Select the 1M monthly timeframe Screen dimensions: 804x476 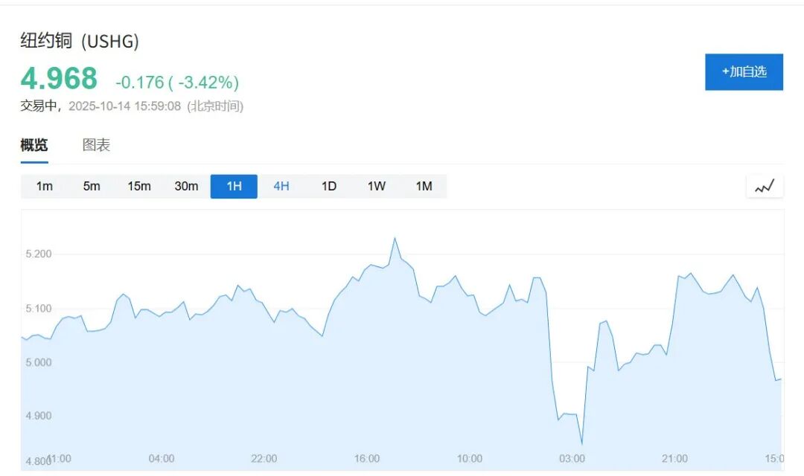(x=424, y=187)
